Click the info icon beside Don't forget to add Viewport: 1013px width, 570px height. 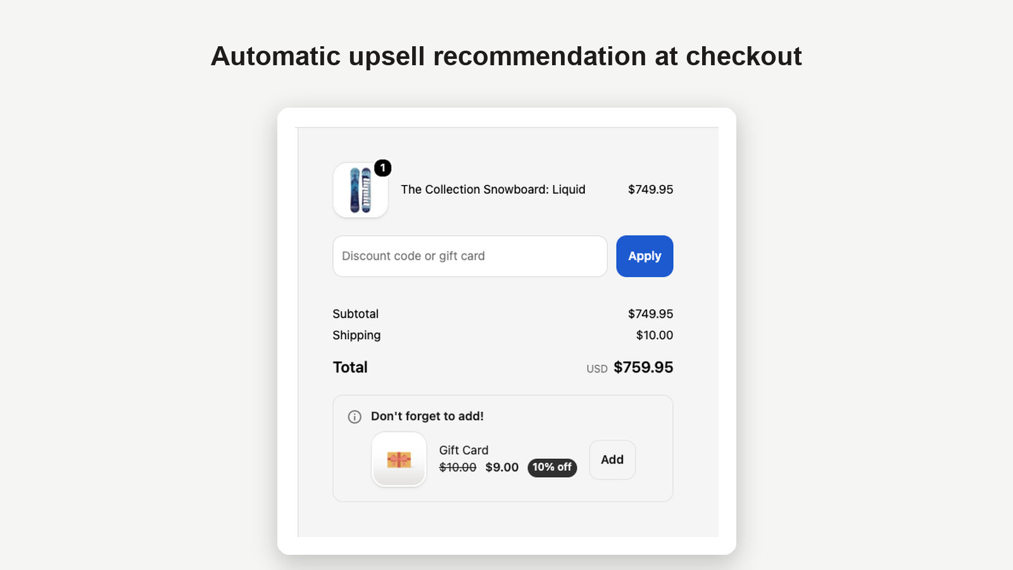coord(355,417)
